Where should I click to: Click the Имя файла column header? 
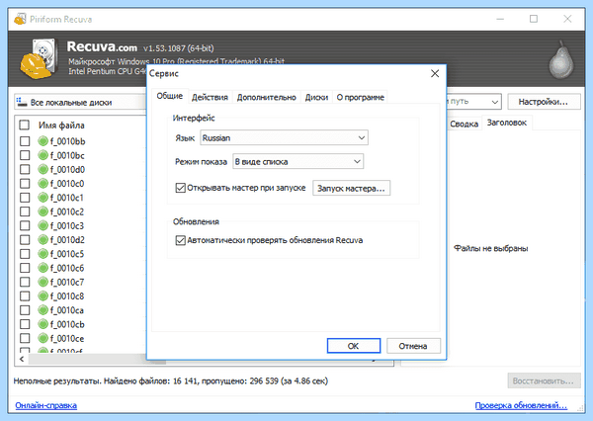[x=61, y=126]
